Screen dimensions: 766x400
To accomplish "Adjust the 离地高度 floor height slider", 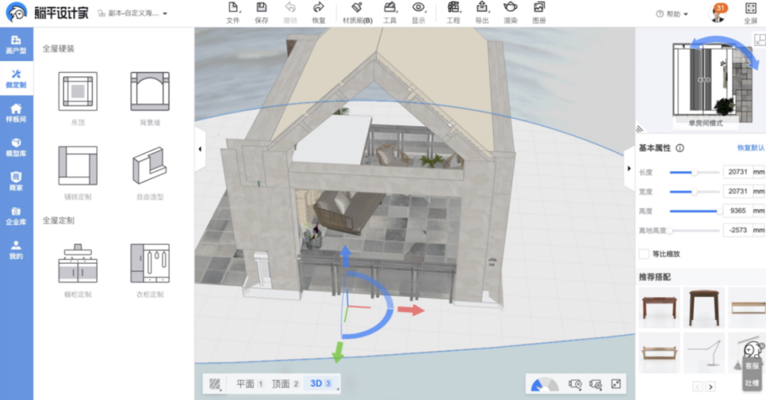I will click(x=694, y=230).
